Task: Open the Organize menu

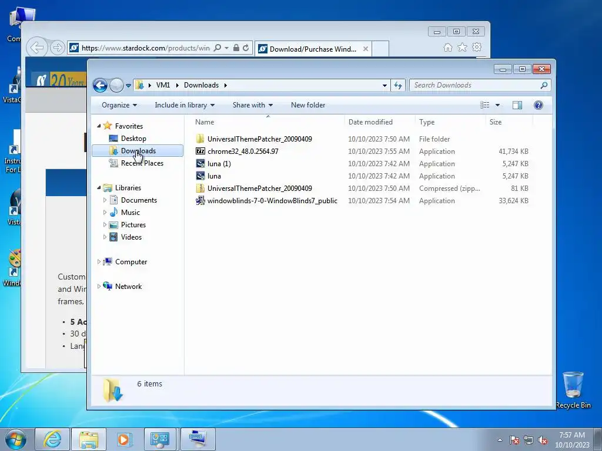Action: pyautogui.click(x=119, y=105)
